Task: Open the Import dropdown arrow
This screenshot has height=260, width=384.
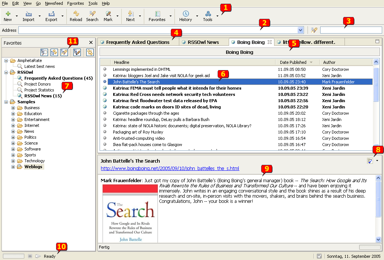Action: 40,16
